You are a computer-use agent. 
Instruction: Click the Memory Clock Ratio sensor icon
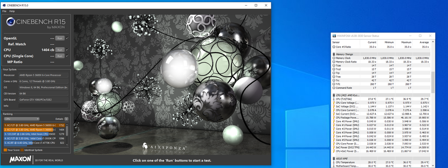click(x=334, y=61)
